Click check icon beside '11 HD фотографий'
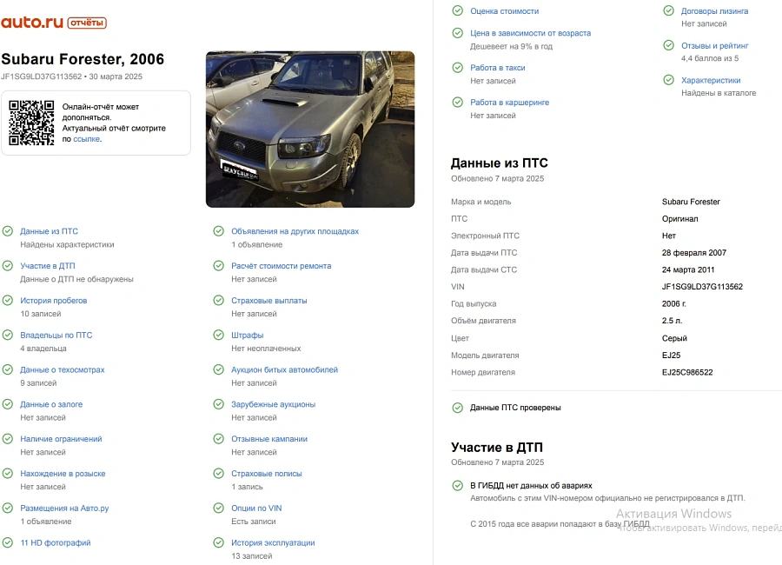The height and width of the screenshot is (565, 782). coord(8,542)
